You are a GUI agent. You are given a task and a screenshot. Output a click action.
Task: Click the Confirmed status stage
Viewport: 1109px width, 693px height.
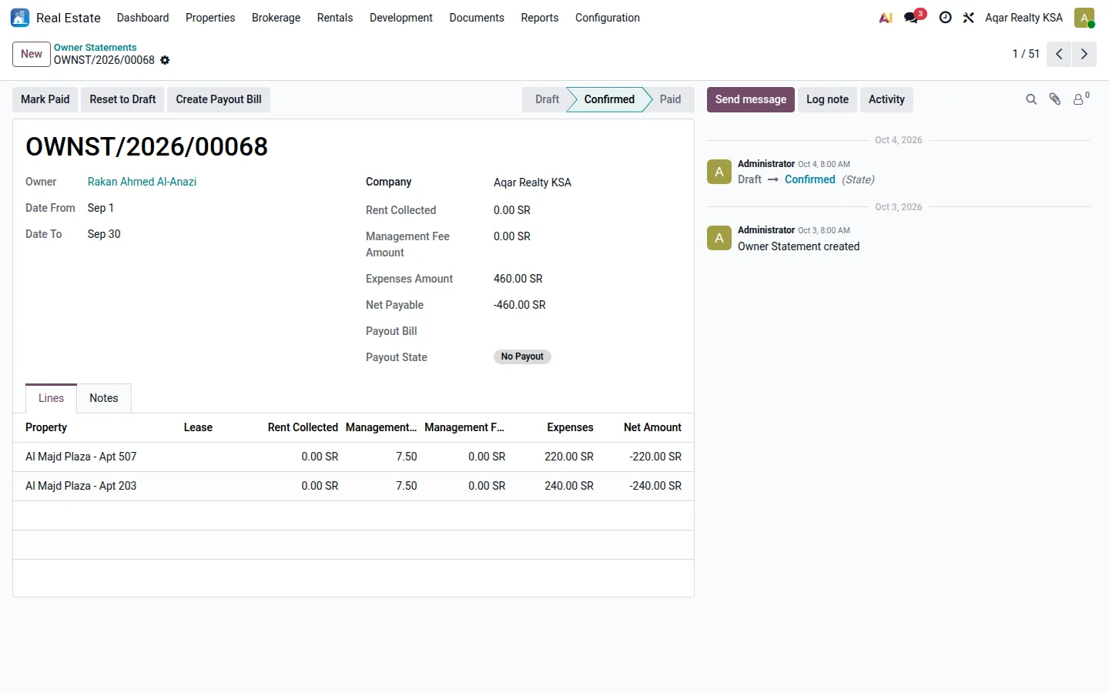tap(609, 99)
